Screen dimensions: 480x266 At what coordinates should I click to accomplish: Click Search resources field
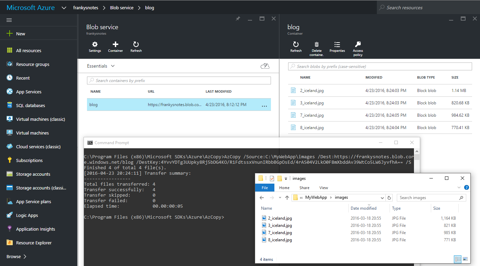click(428, 8)
